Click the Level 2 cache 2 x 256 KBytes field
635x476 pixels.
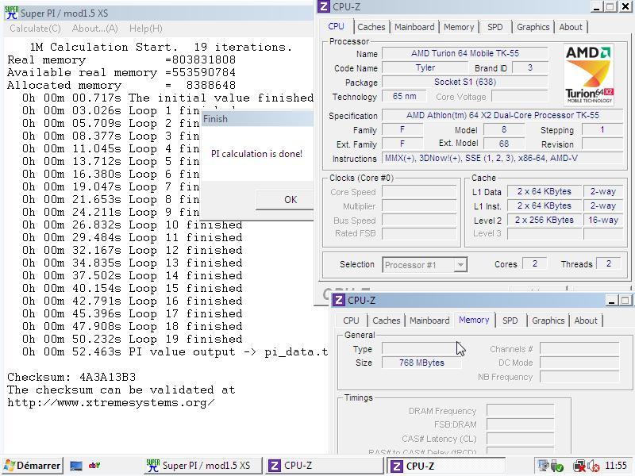click(545, 221)
